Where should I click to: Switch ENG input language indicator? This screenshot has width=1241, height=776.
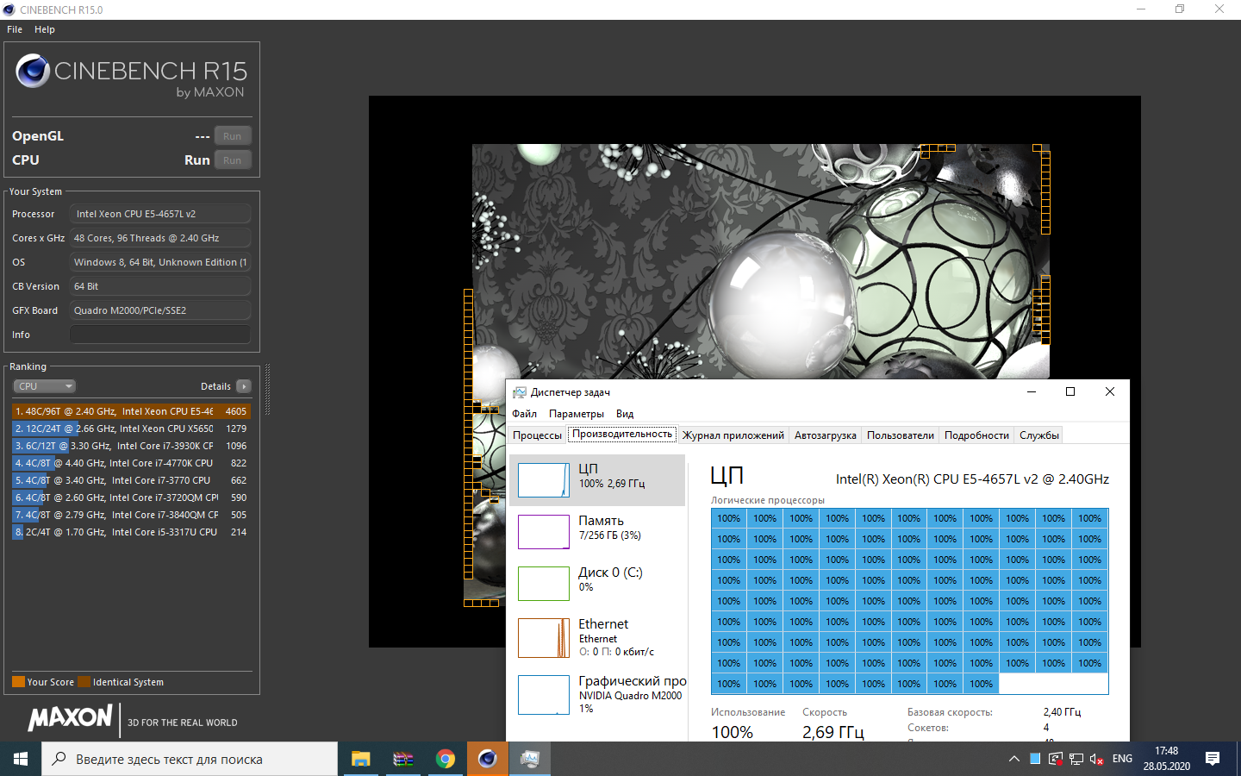pyautogui.click(x=1122, y=759)
